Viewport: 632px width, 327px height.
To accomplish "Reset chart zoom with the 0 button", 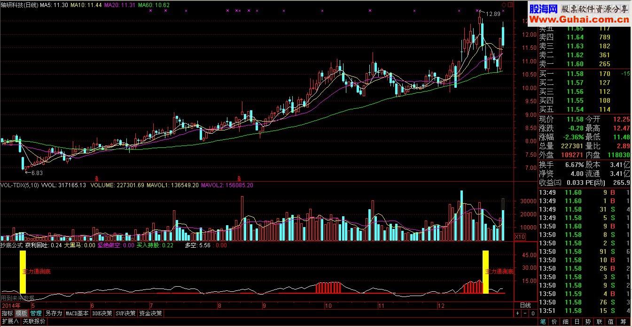I will [x=533, y=313].
